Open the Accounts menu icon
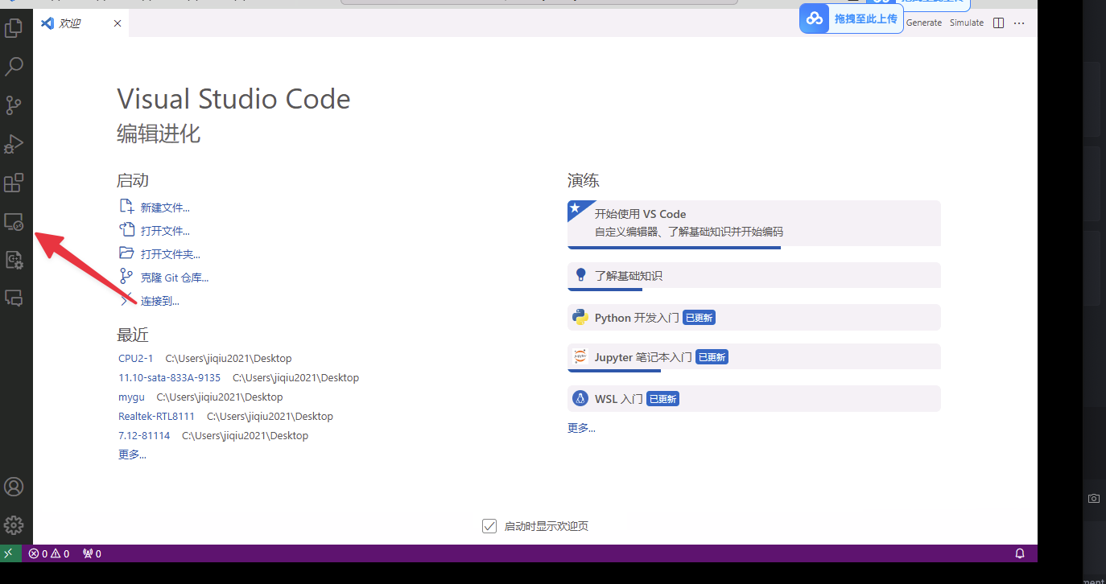 point(14,487)
